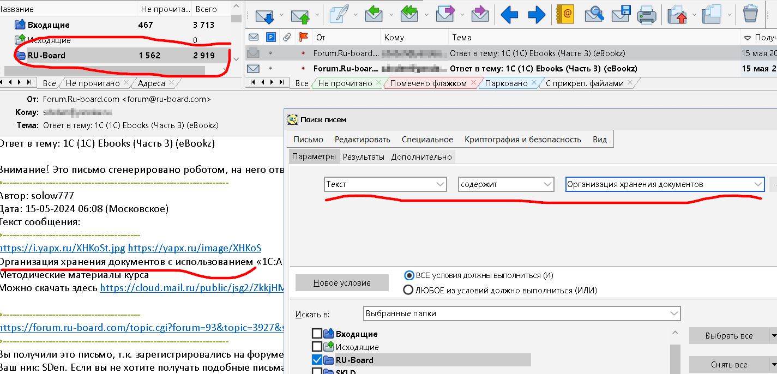Print the message with printer icon
Screen dimensions: 777x374
tap(647, 14)
